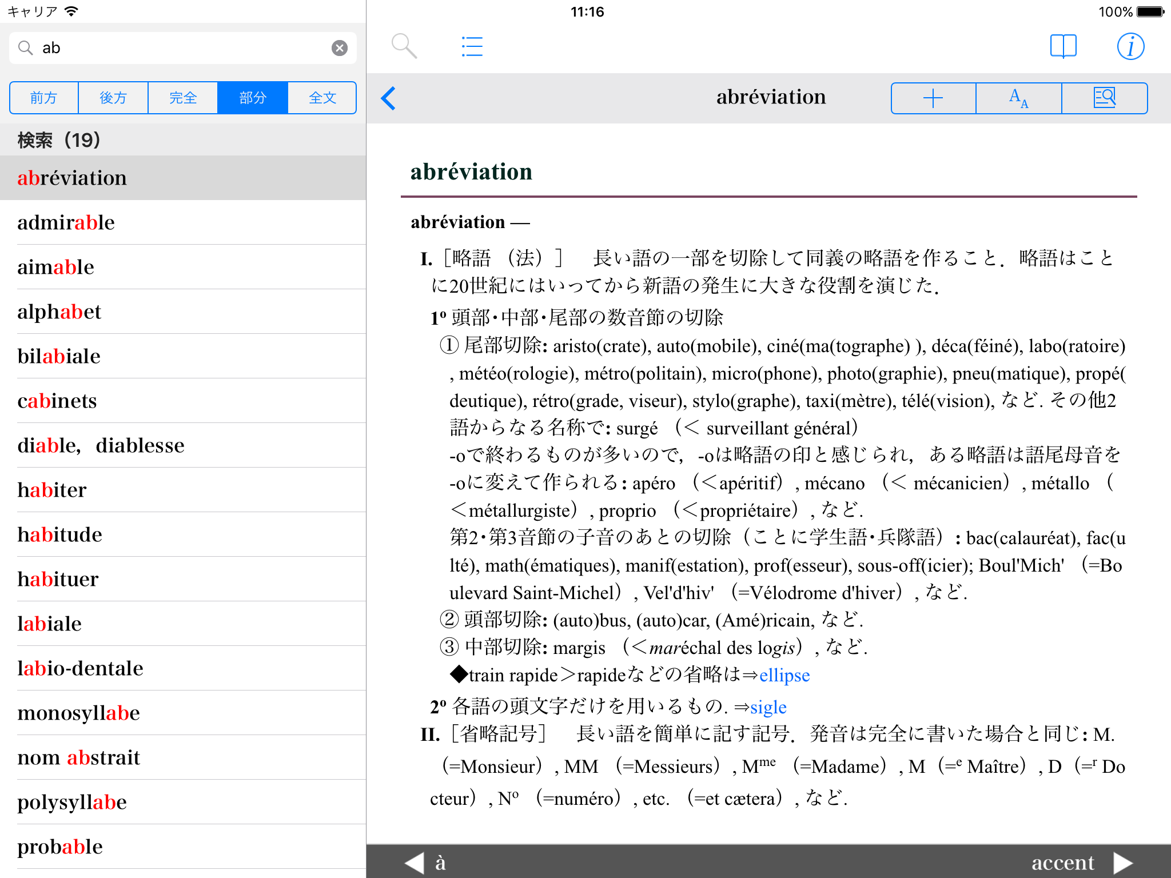Follow the sigle cross-reference link
The height and width of the screenshot is (878, 1171).
tap(768, 707)
